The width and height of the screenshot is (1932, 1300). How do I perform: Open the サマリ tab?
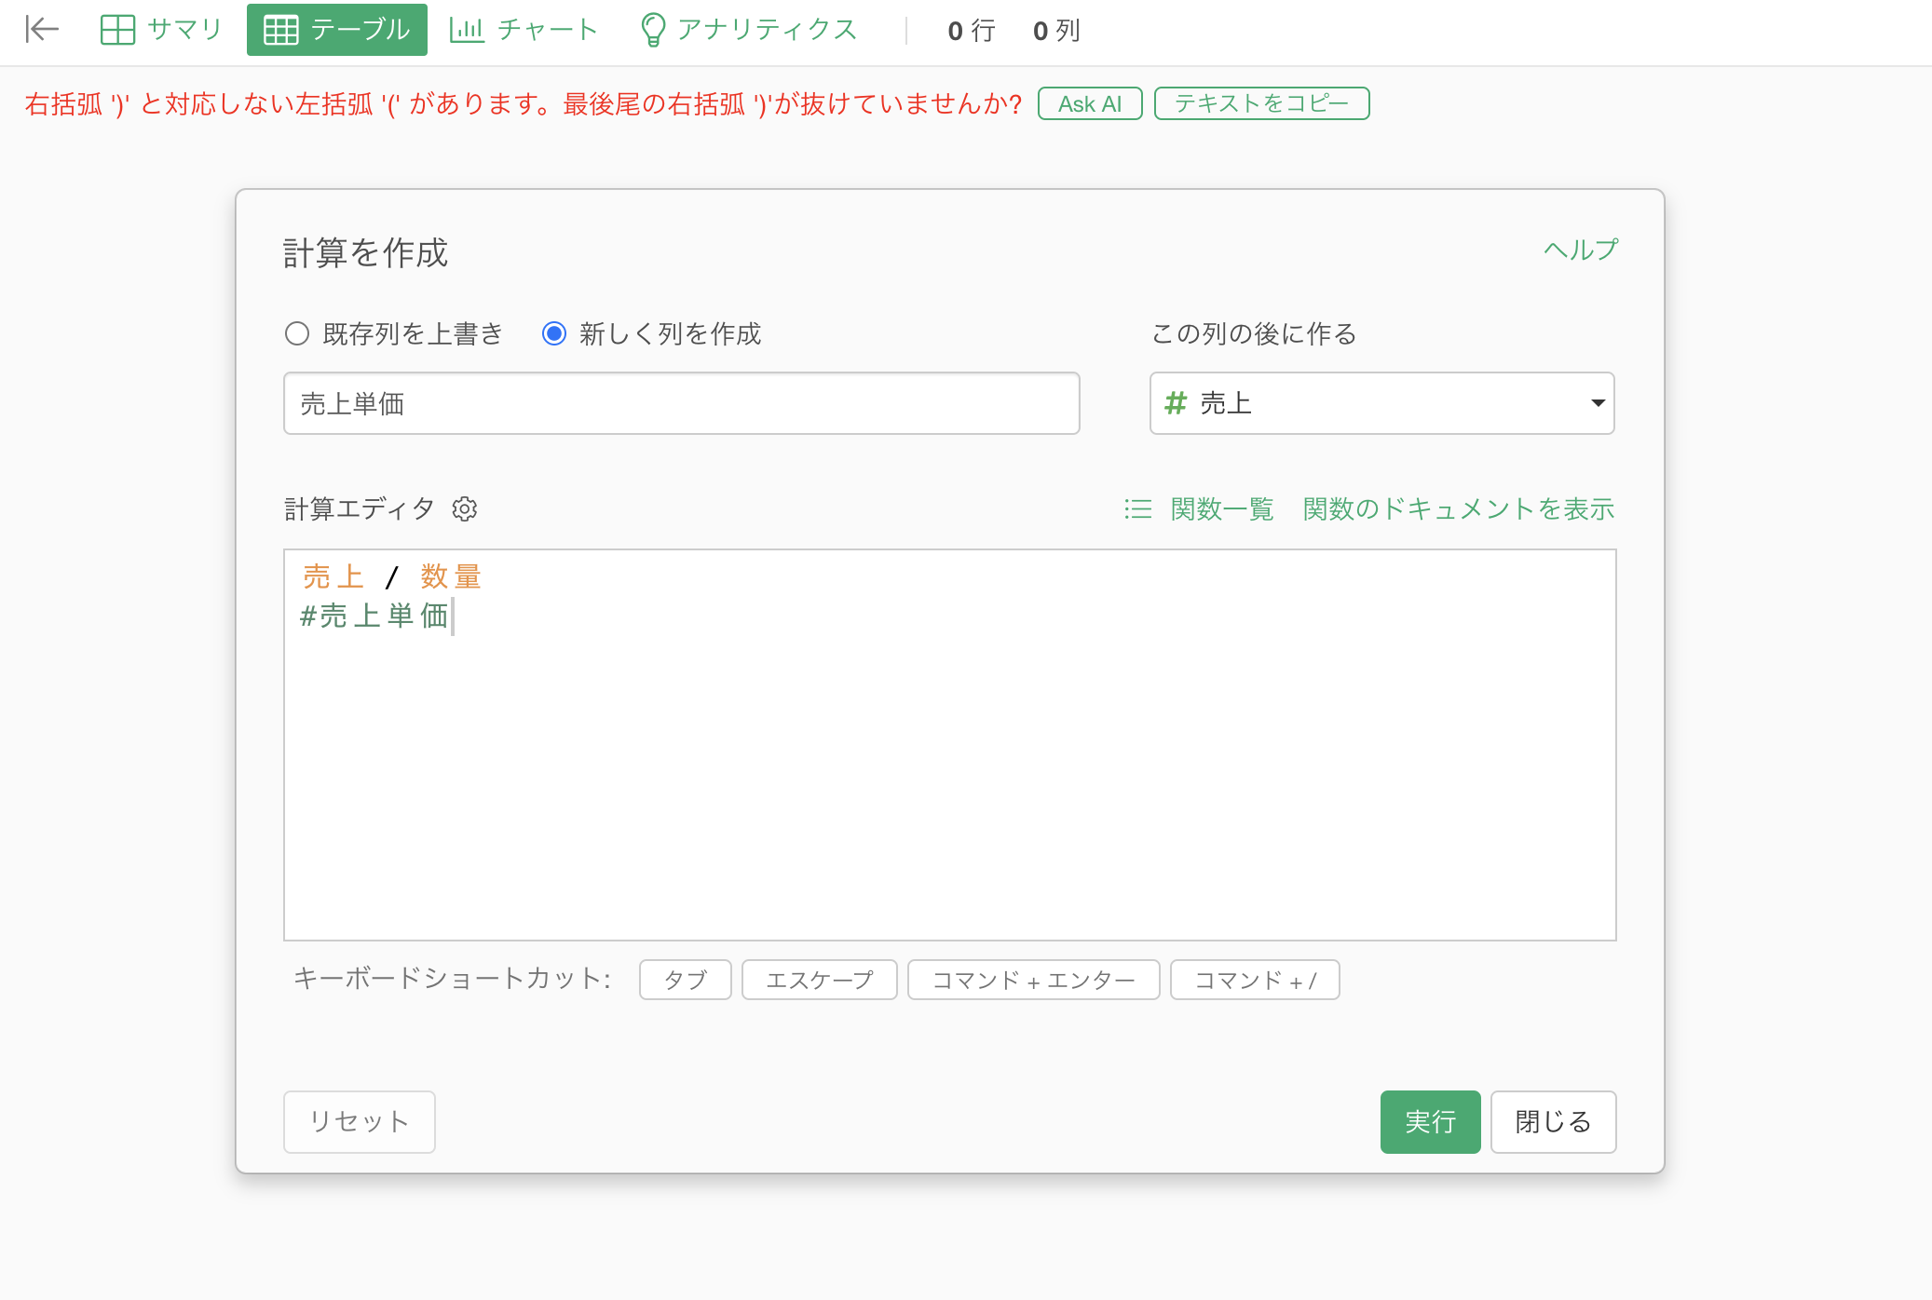161,30
